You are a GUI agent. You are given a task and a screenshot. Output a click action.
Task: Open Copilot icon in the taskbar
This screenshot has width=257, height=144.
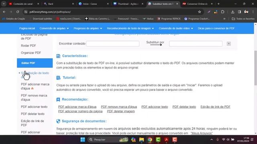133,140
